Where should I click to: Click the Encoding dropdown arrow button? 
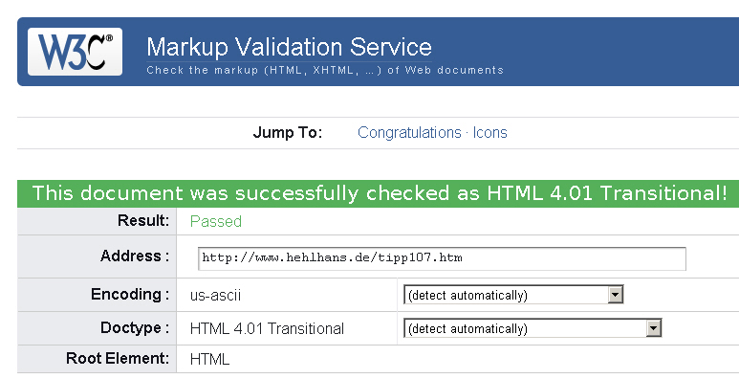point(615,295)
